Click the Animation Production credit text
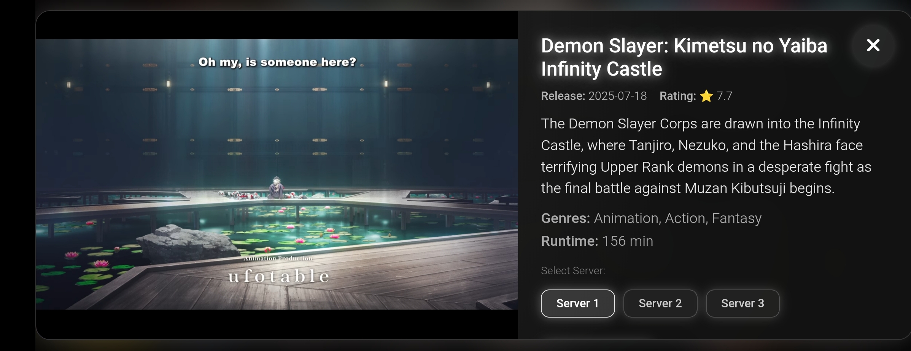 tap(278, 258)
